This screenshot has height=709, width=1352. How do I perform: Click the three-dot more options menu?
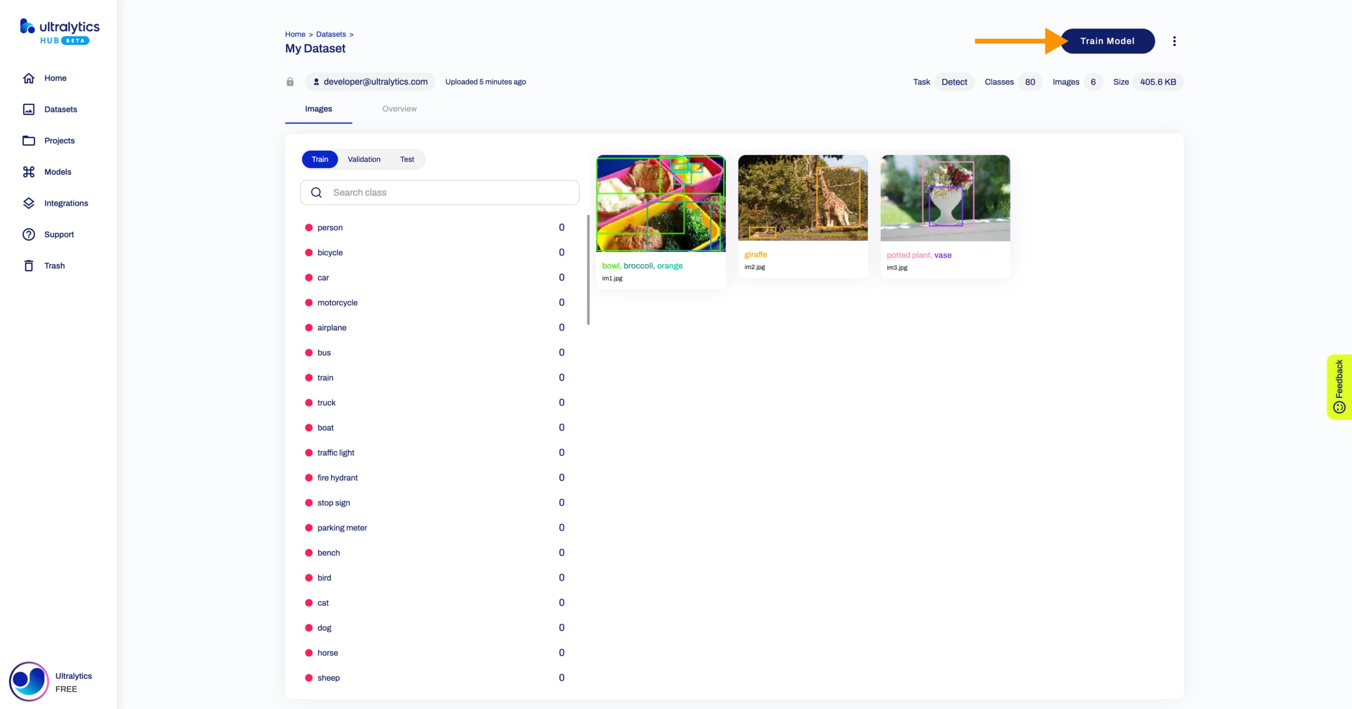point(1175,40)
